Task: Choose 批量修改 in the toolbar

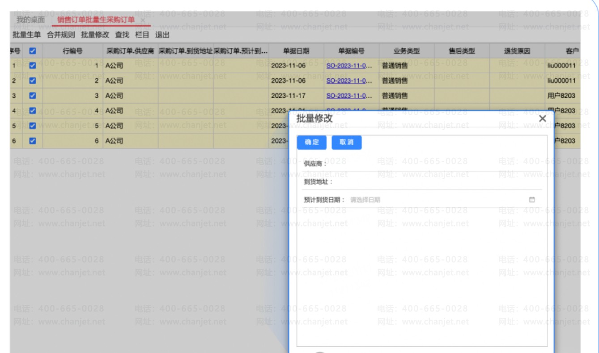Action: point(95,34)
